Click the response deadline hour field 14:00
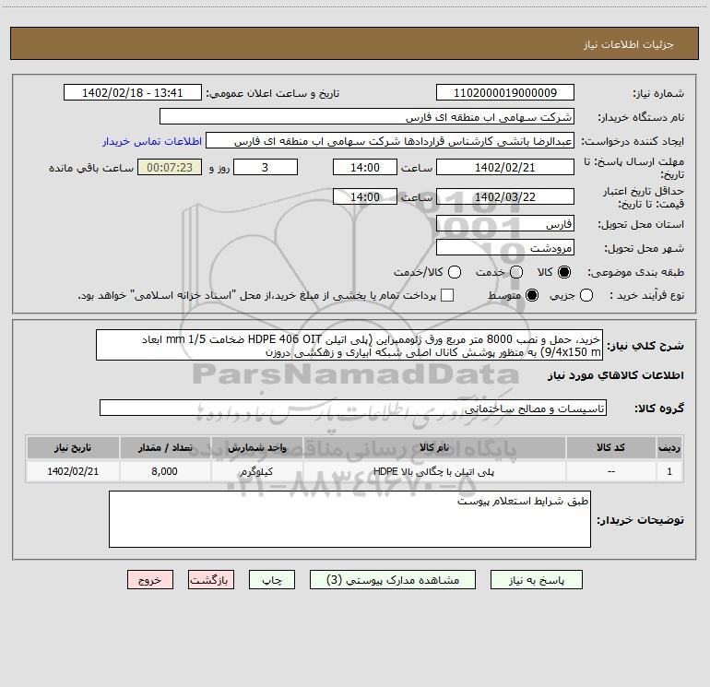This screenshot has width=710, height=687. tap(365, 167)
